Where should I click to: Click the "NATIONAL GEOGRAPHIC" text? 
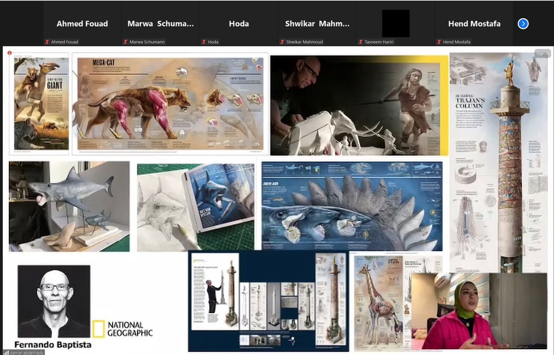[130, 329]
